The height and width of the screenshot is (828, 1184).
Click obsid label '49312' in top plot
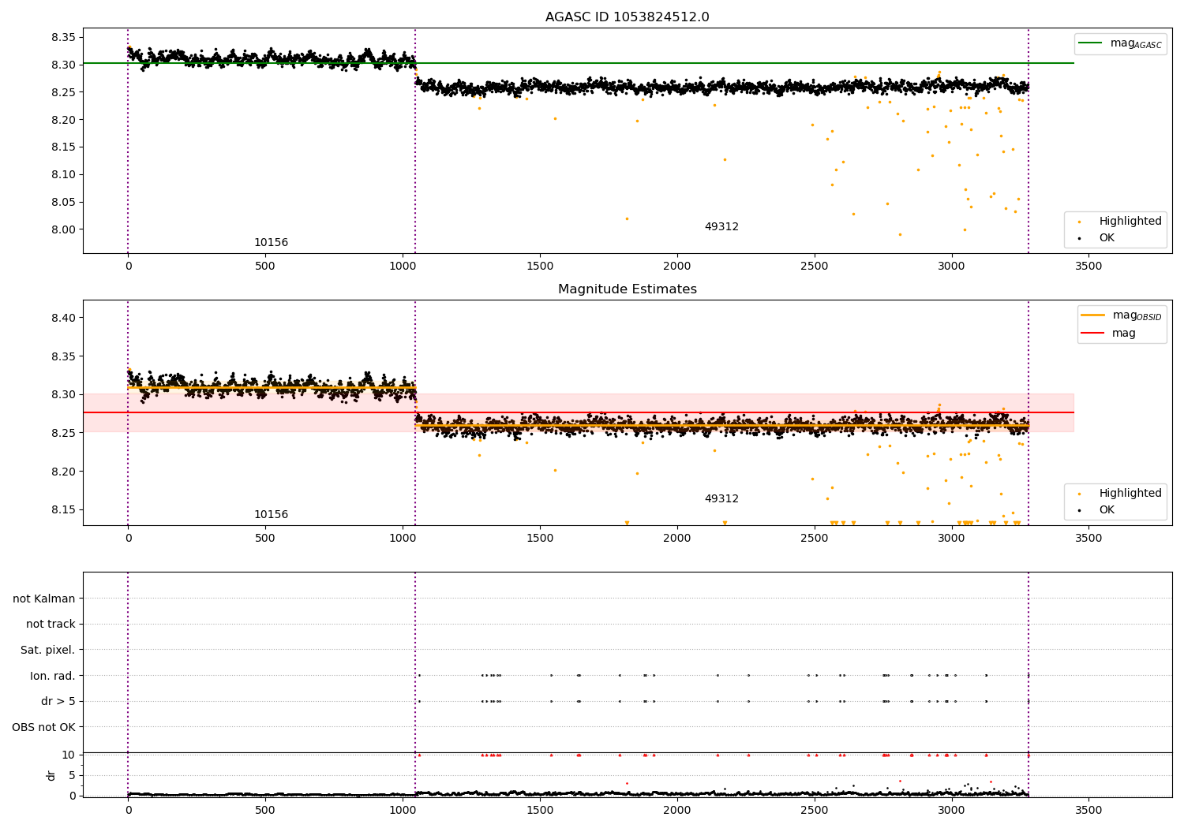click(721, 226)
